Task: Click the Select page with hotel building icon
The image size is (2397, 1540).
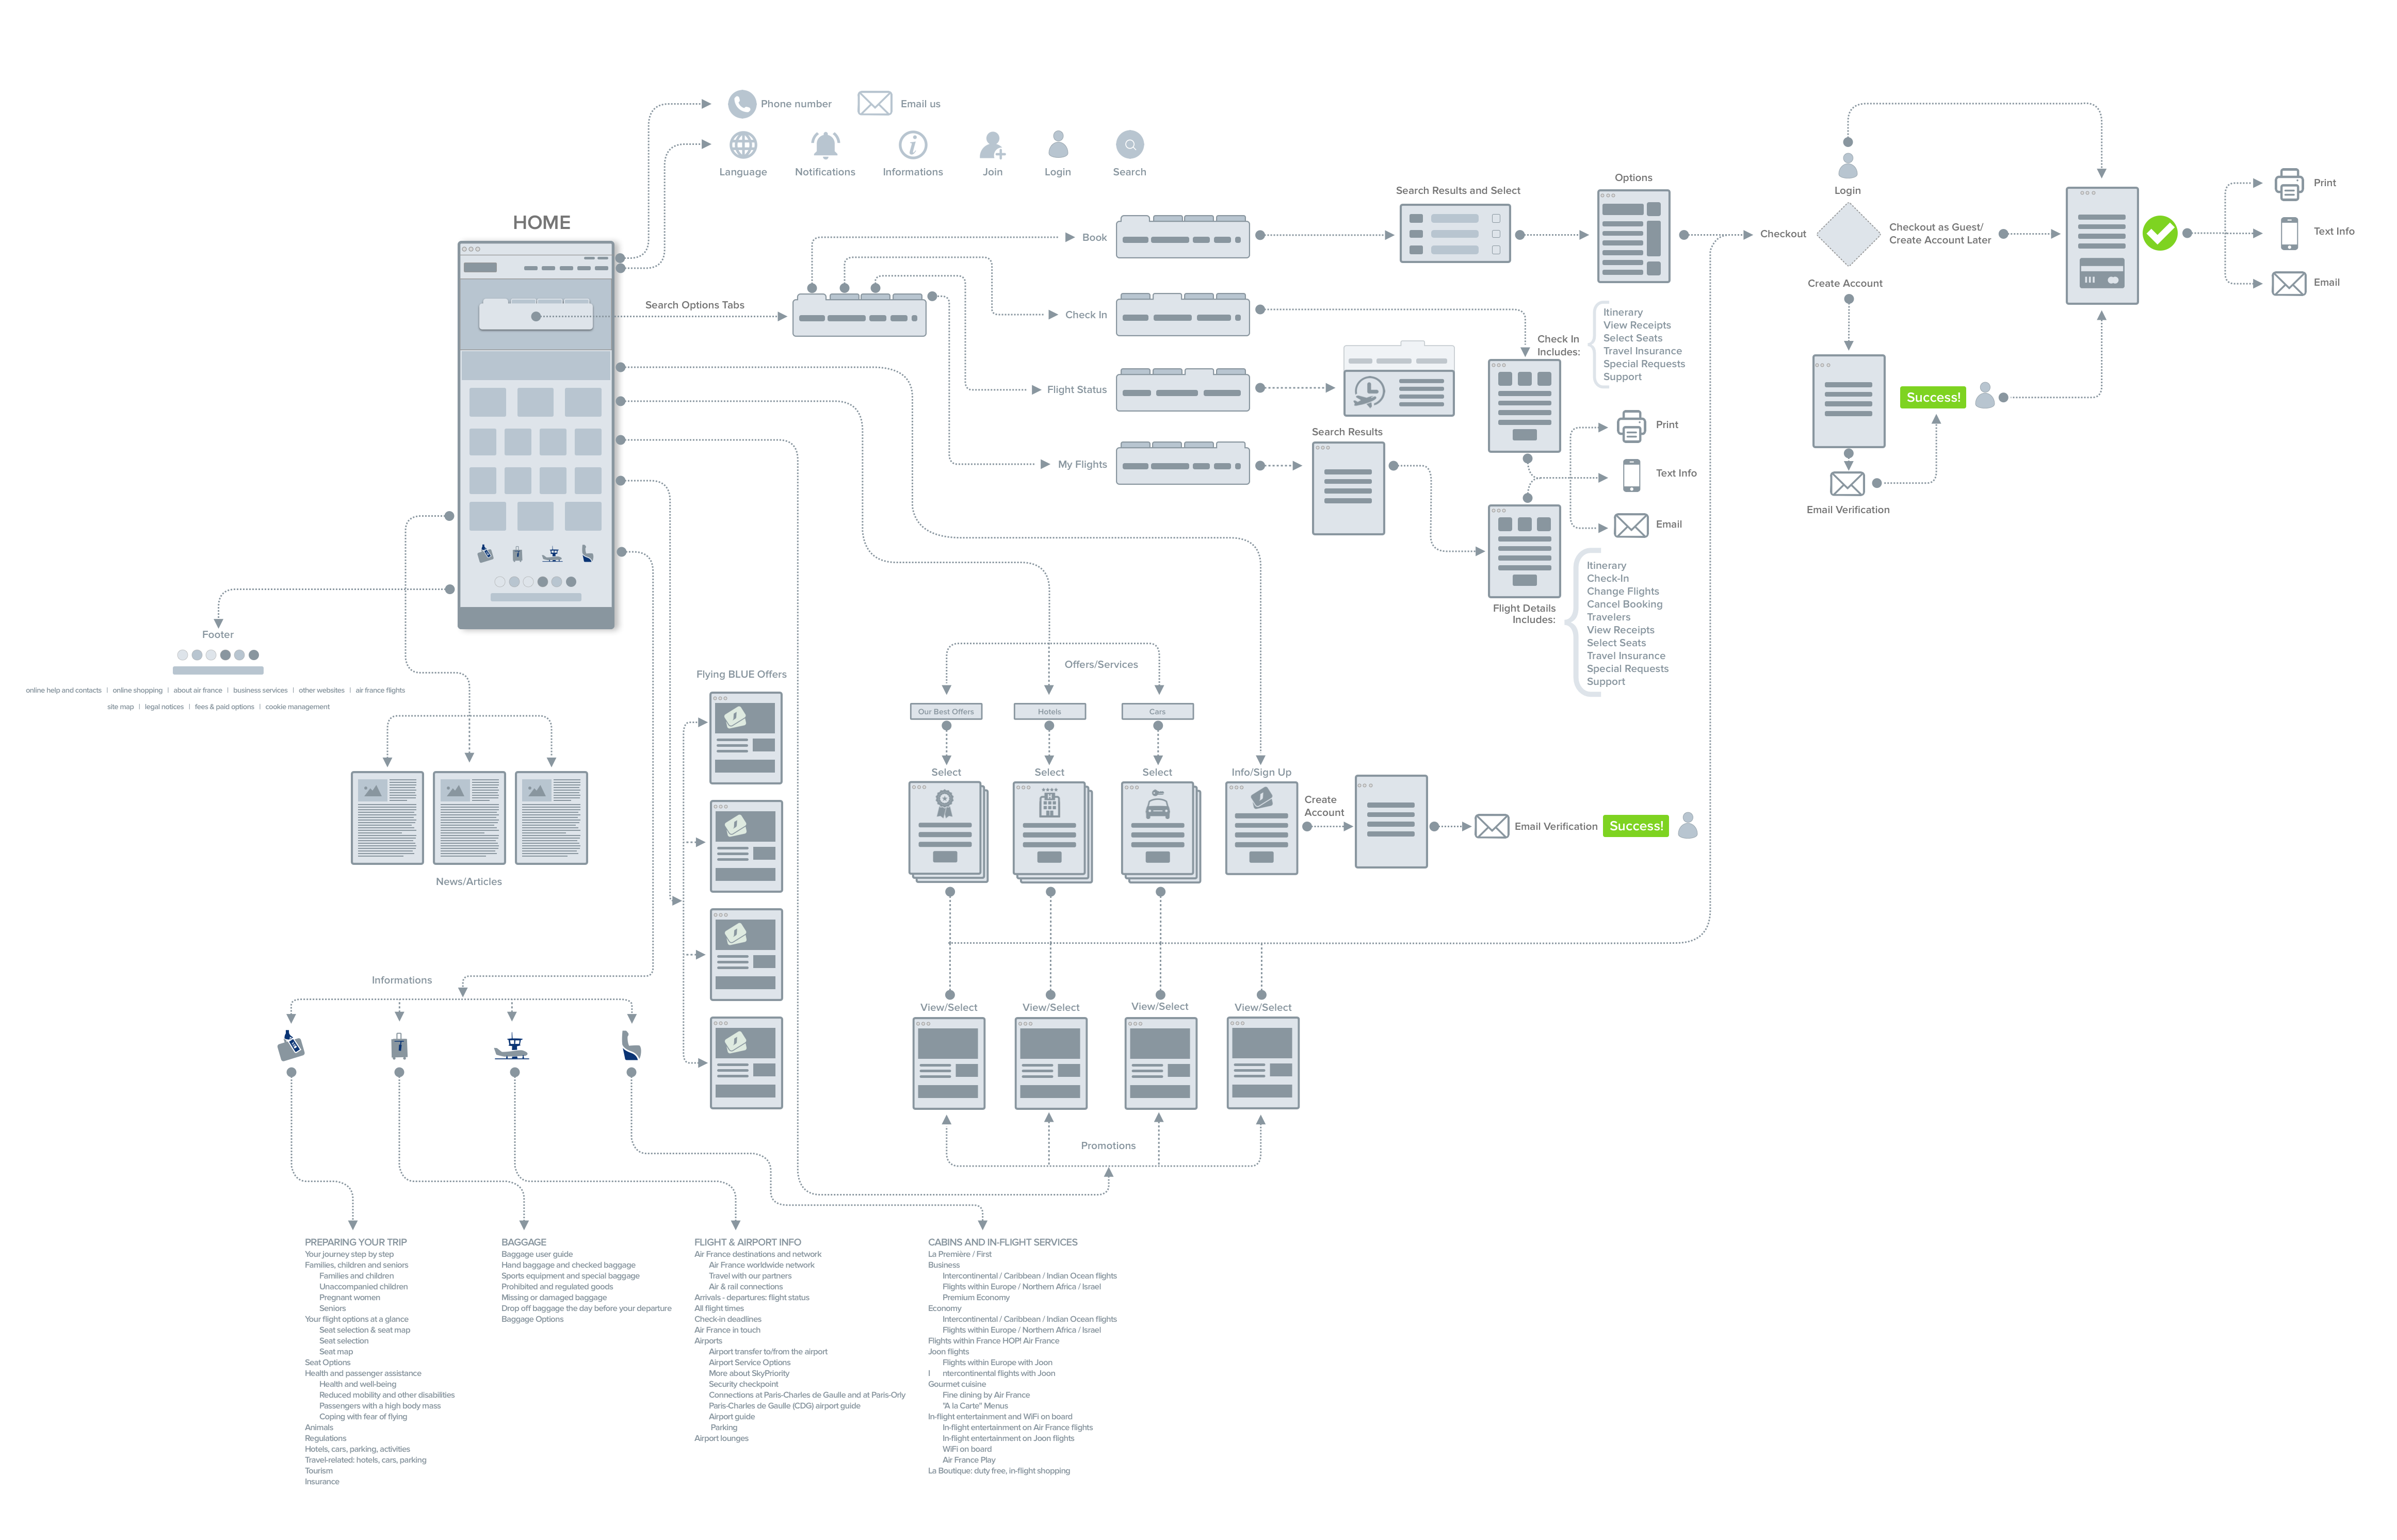Action: pyautogui.click(x=1051, y=831)
